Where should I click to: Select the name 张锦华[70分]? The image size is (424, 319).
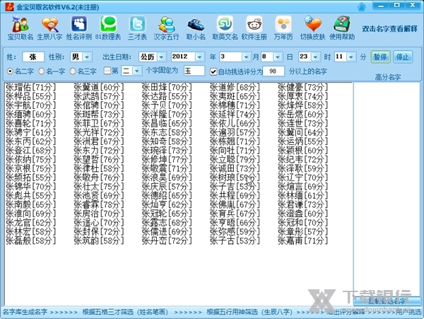(30, 187)
